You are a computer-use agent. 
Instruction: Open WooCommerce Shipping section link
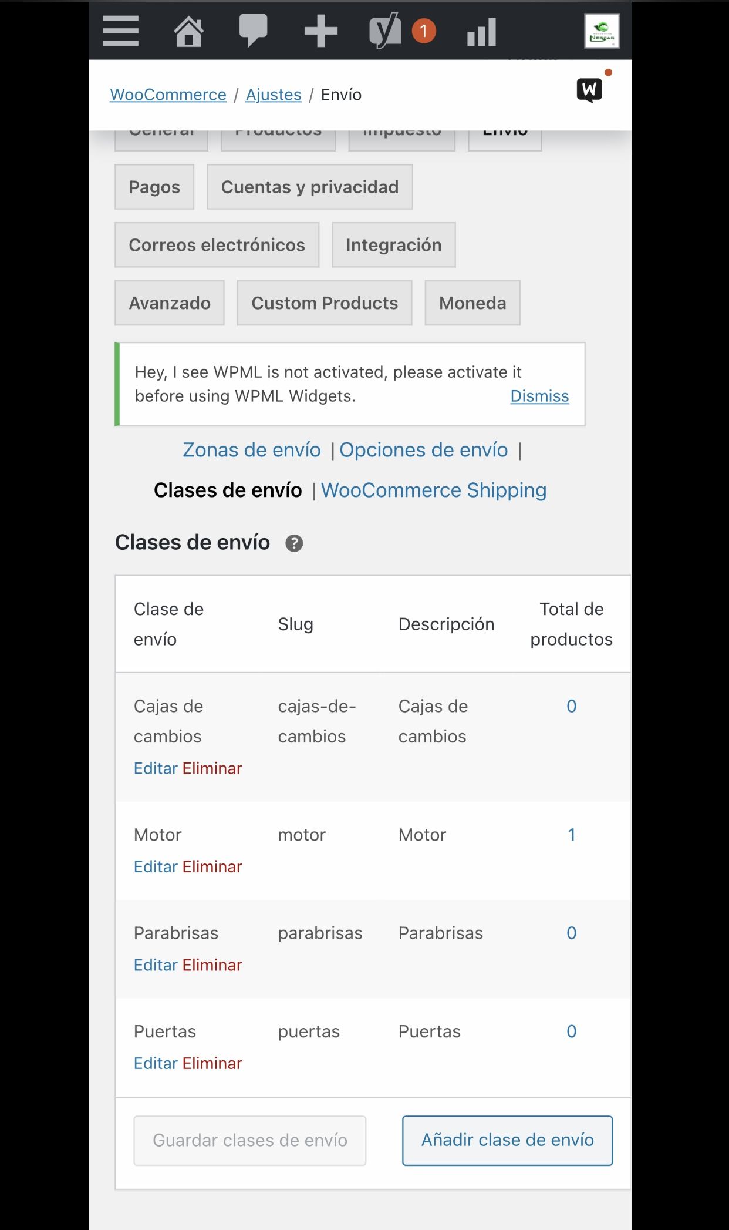pyautogui.click(x=434, y=490)
